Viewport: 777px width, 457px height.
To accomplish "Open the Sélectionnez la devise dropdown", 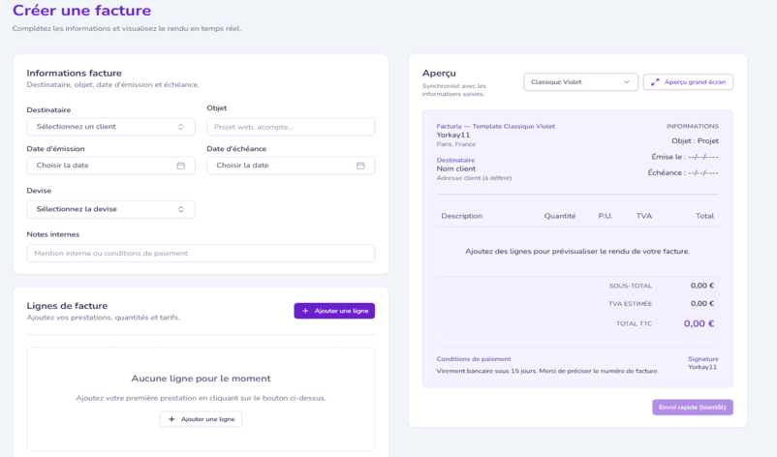I will 110,209.
